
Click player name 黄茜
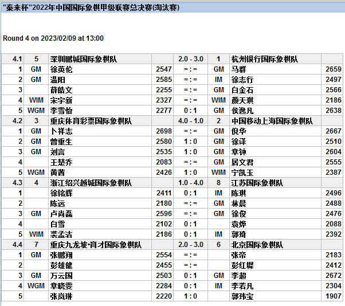click(57, 172)
